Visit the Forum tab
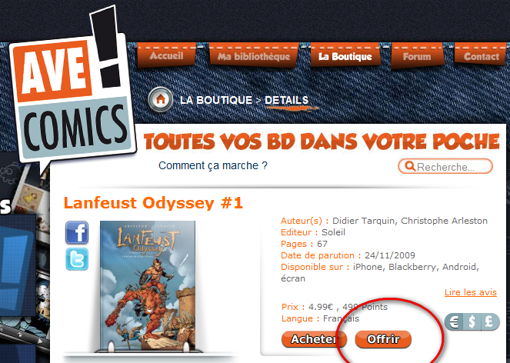The image size is (510, 363). pyautogui.click(x=417, y=57)
